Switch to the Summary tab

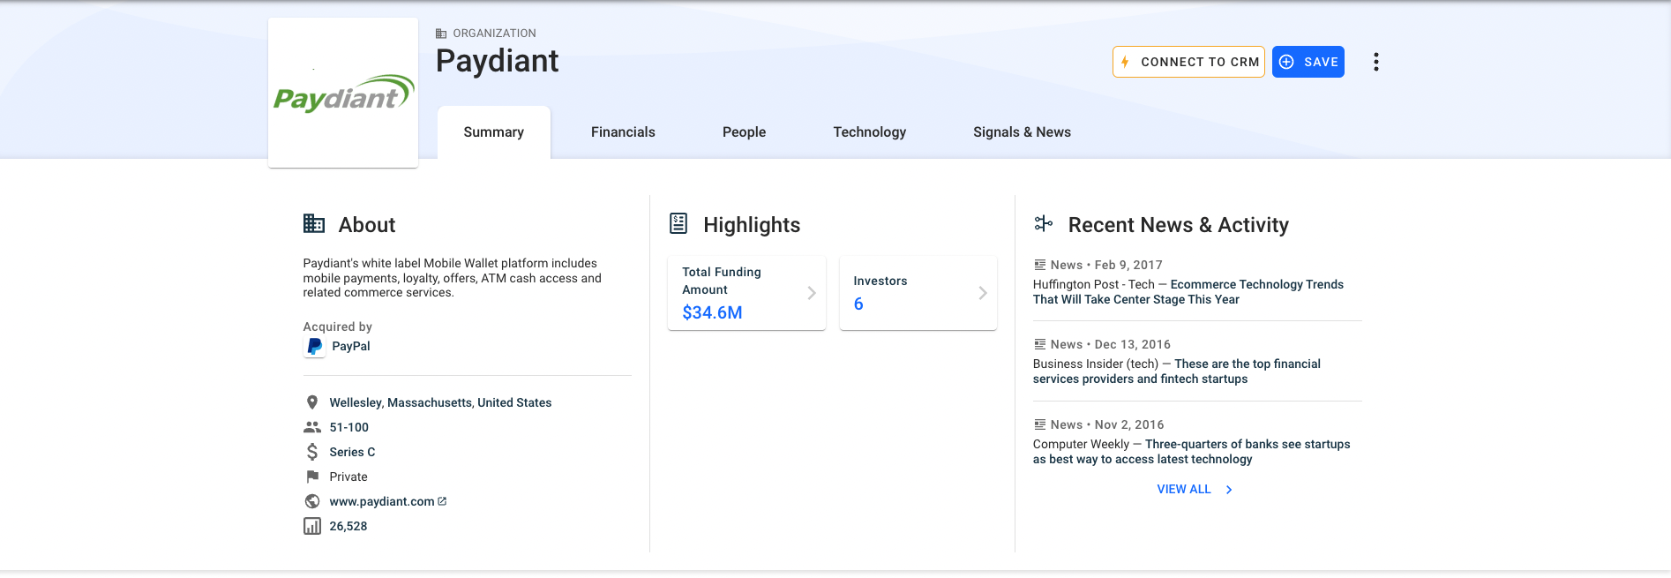(494, 132)
